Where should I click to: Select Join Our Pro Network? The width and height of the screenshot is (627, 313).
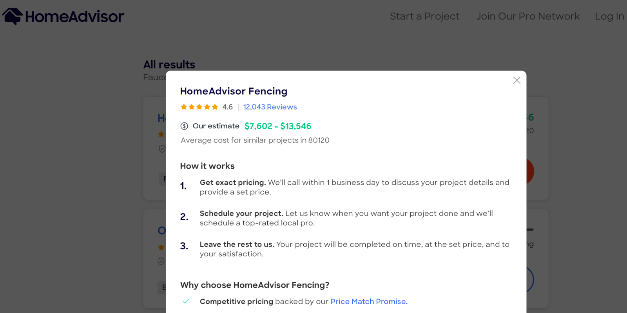[x=528, y=16]
